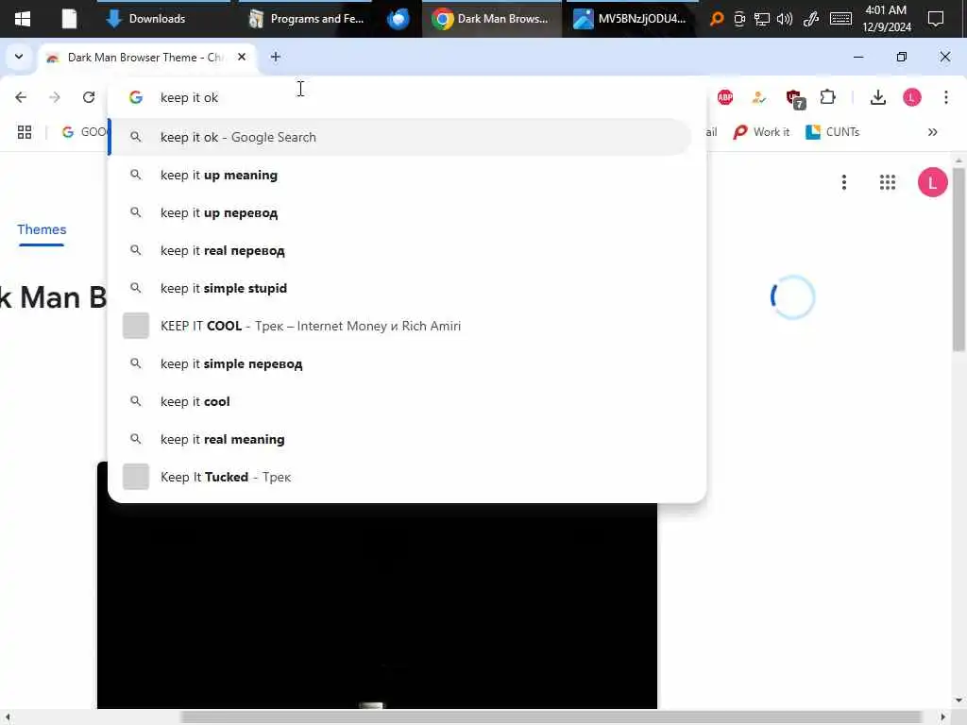Open the Windows Start menu
The width and height of the screenshot is (967, 725).
coord(23,19)
